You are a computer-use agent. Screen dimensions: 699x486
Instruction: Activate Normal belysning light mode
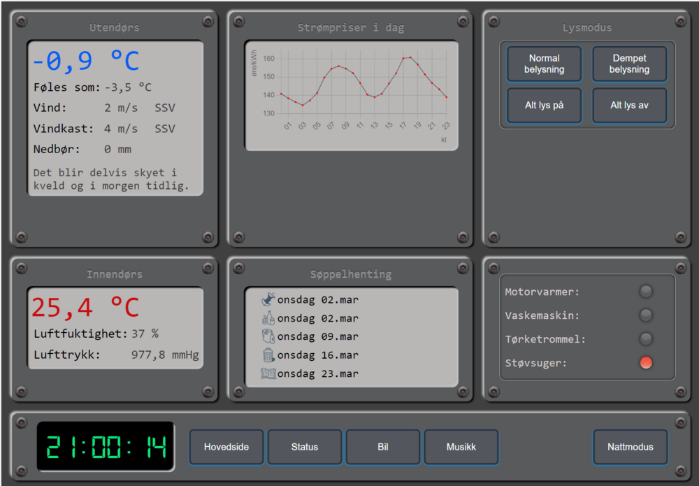pos(545,64)
